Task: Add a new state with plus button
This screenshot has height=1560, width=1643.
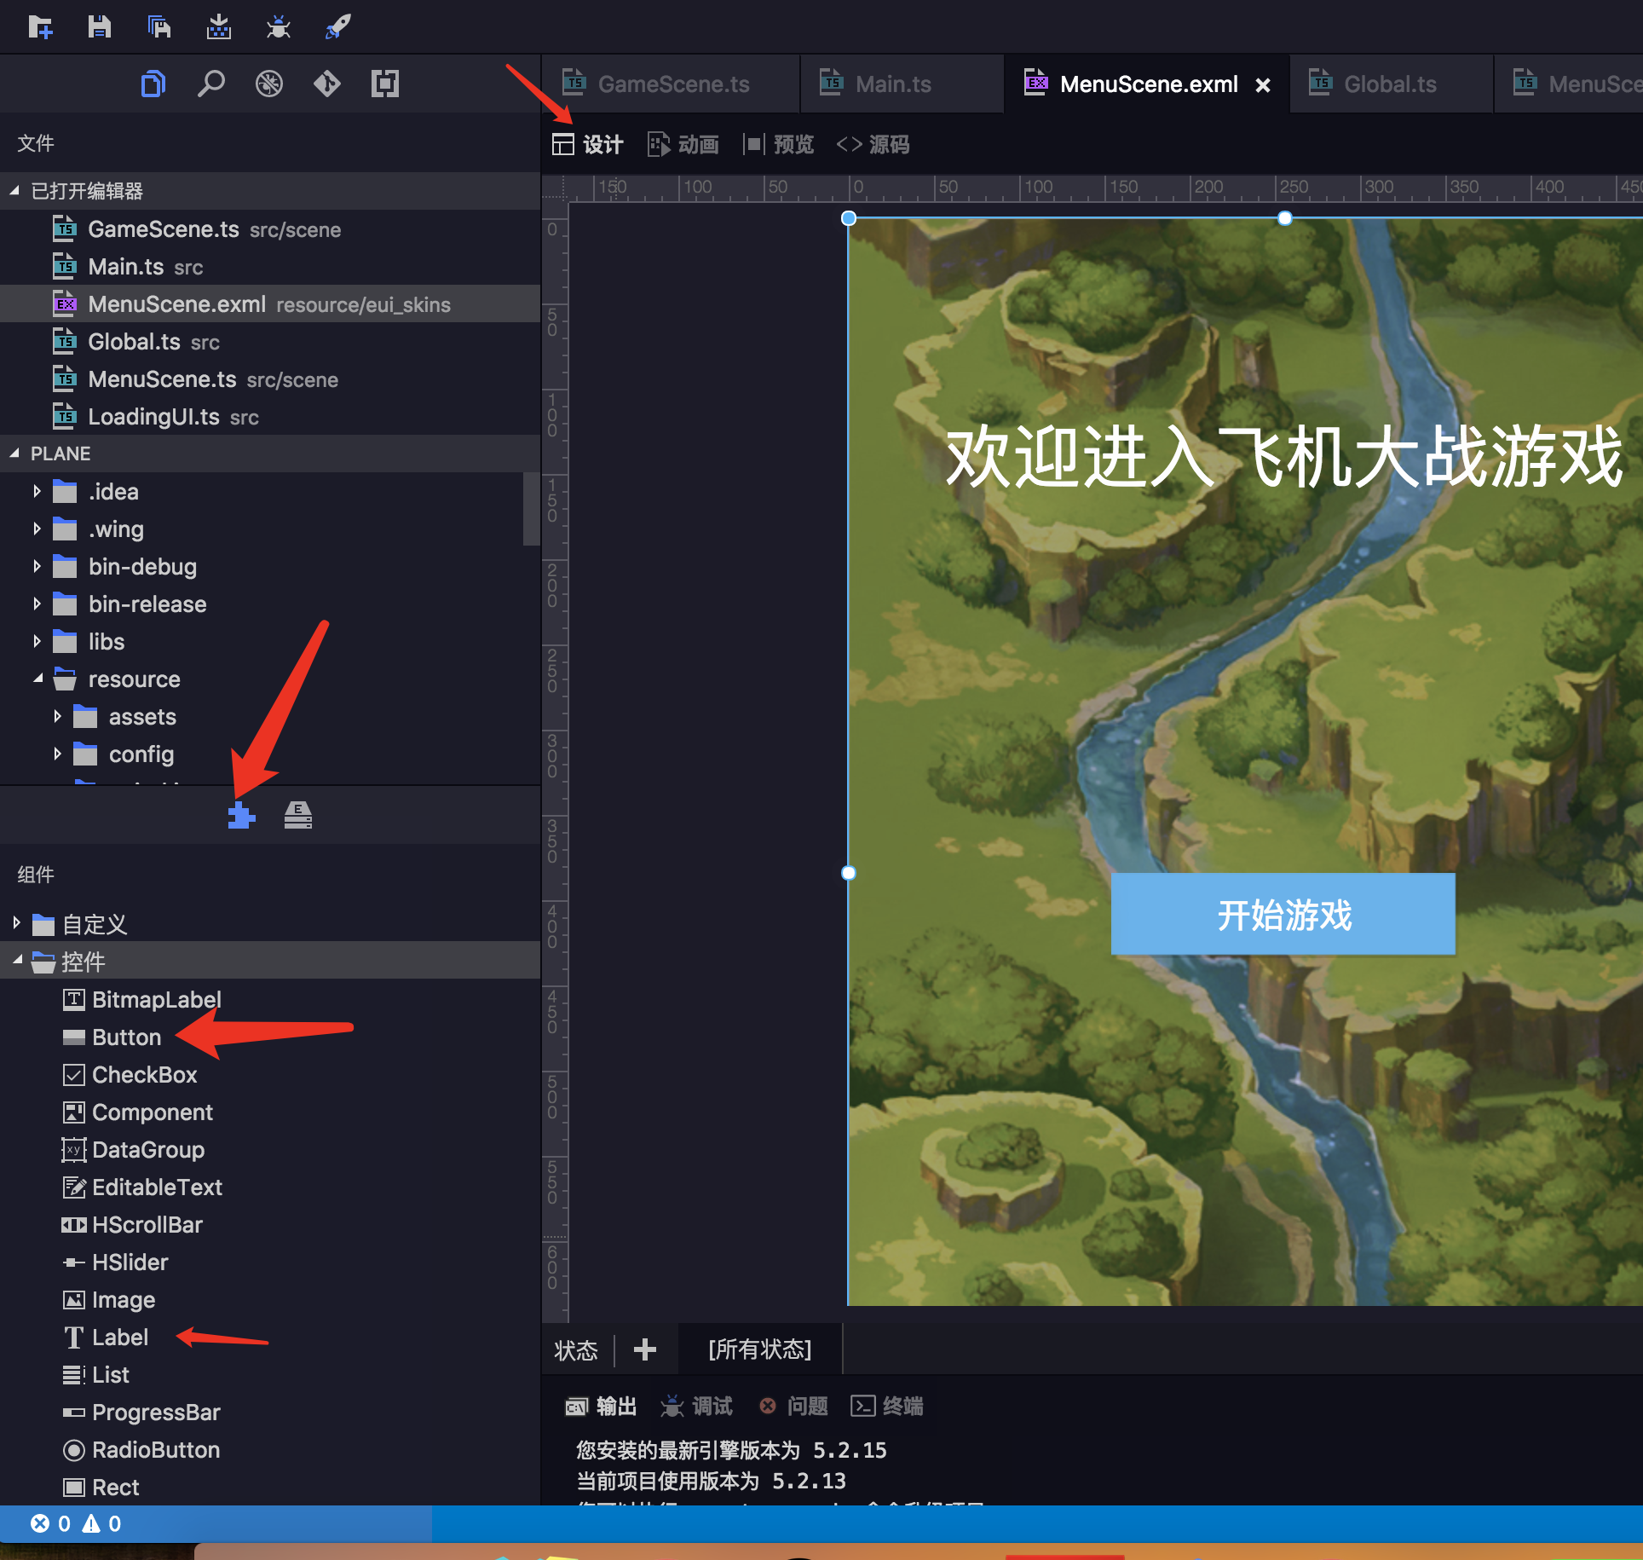Action: [x=645, y=1349]
